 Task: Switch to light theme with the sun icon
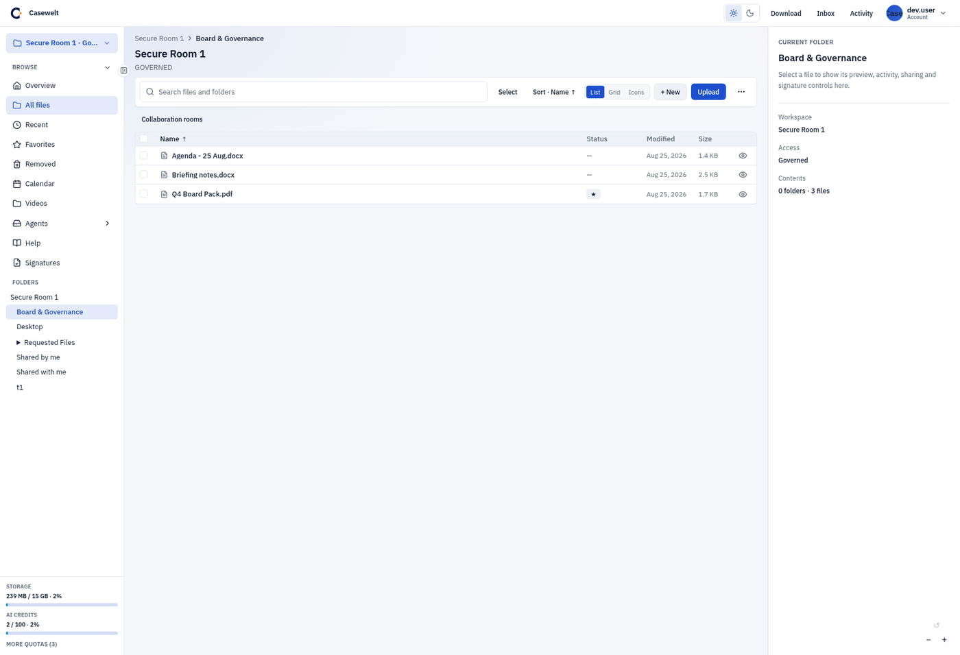(x=734, y=13)
